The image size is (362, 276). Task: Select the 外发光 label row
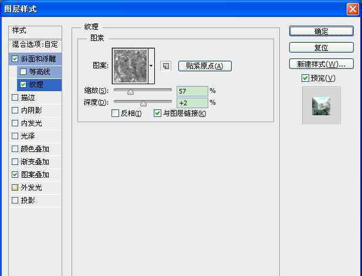click(x=32, y=188)
